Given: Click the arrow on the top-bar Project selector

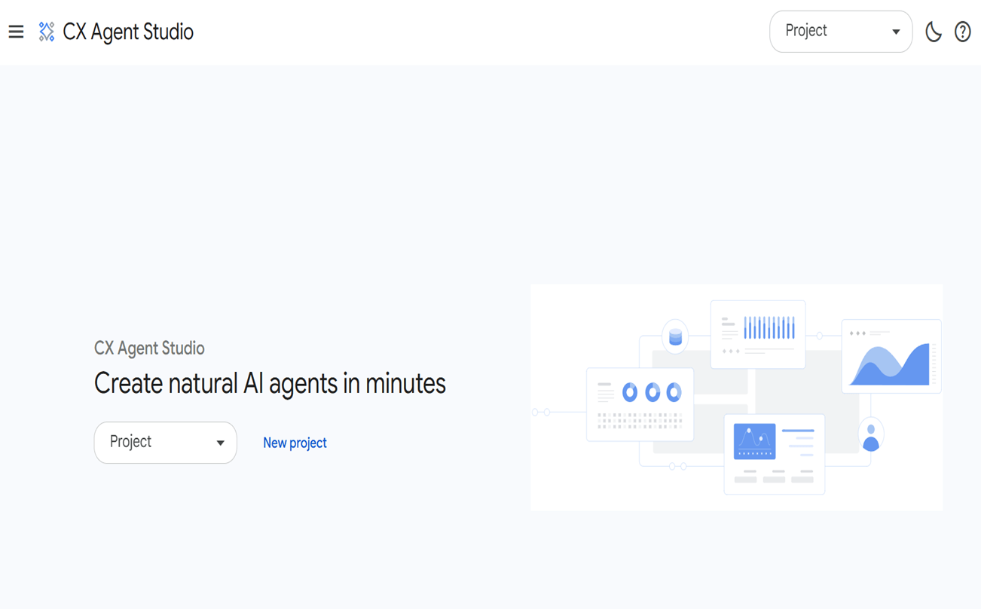Looking at the screenshot, I should point(896,32).
